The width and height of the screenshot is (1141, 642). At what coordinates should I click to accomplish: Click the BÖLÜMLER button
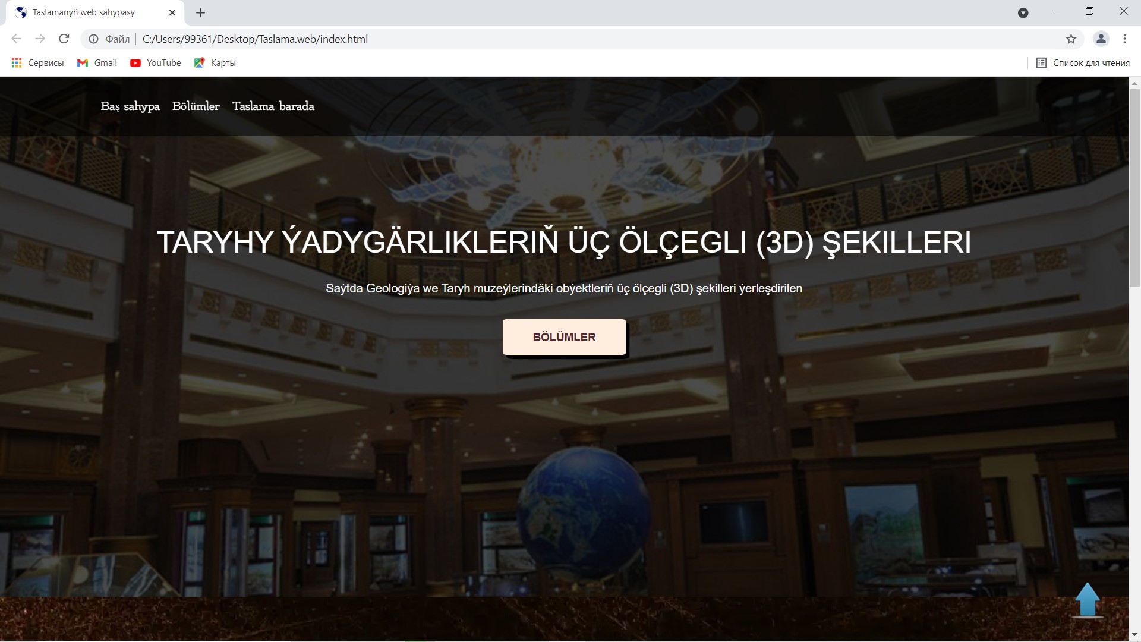click(564, 337)
